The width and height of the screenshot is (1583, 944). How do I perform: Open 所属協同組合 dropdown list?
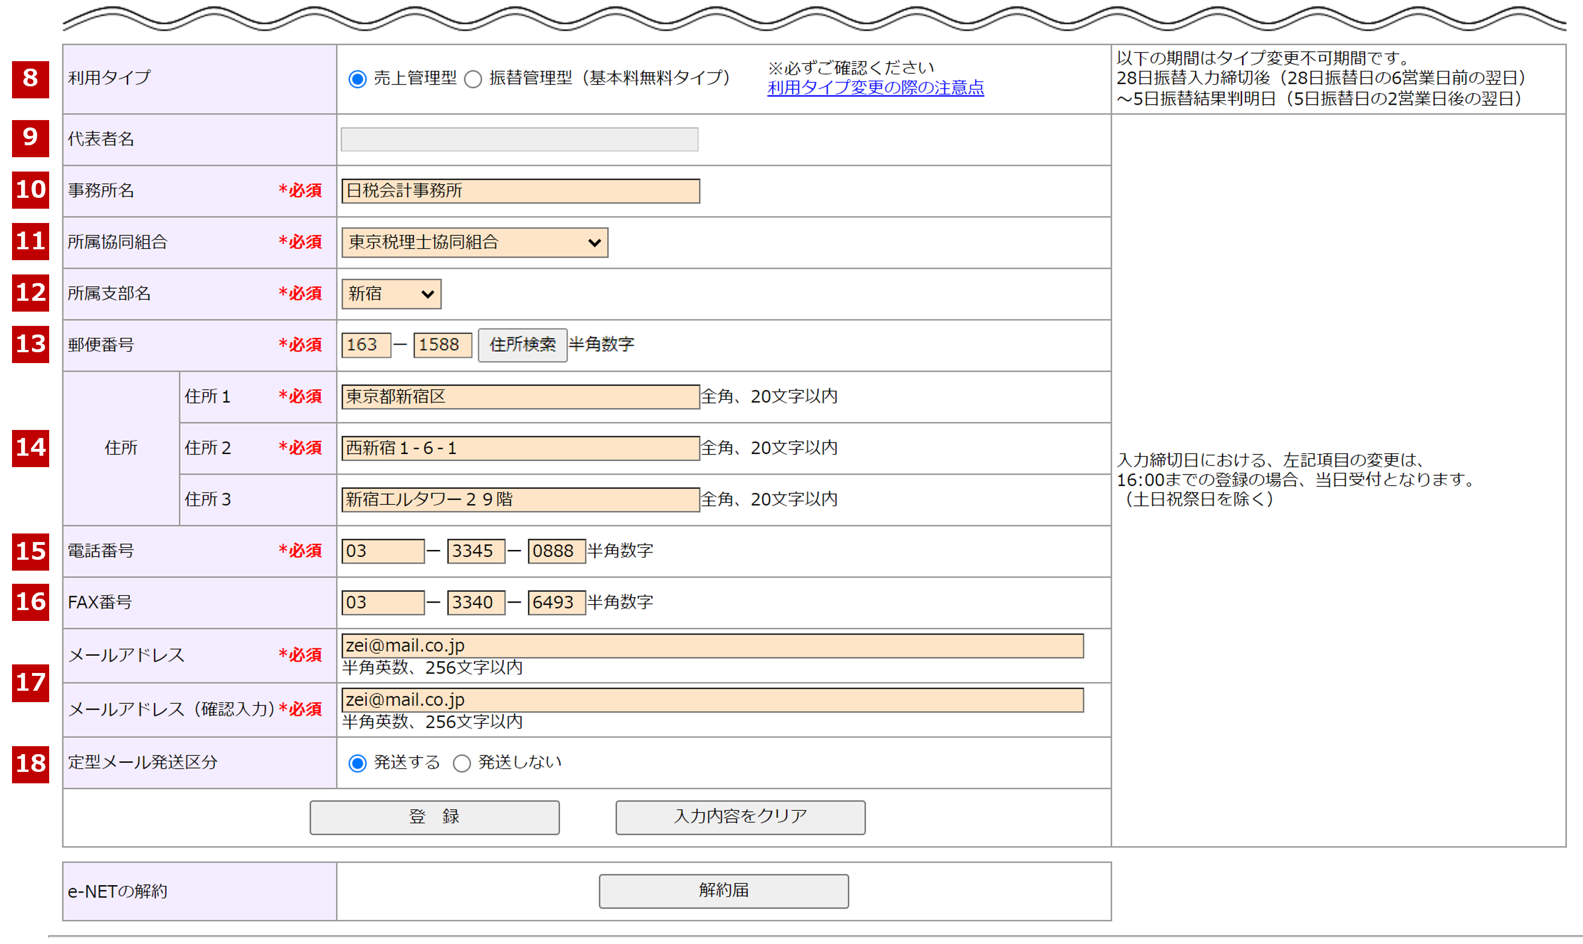[474, 242]
